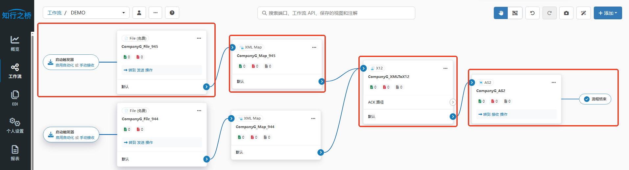
Task: Open the help question mark icon
Action: click(x=172, y=13)
